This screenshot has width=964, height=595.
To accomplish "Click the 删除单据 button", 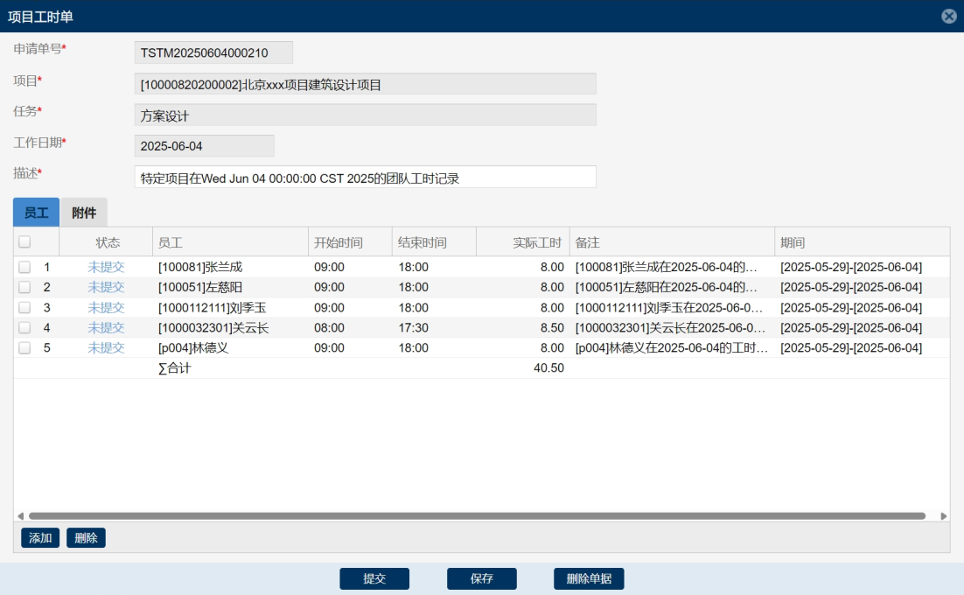I will (x=589, y=578).
